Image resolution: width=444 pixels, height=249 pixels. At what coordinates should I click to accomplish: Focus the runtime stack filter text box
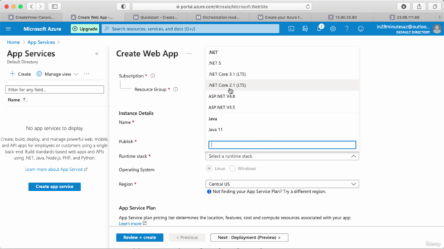282,145
